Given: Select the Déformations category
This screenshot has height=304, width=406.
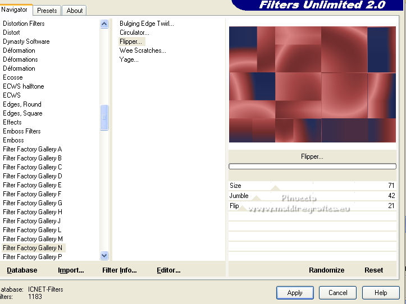Looking at the screenshot, I should (20, 59).
